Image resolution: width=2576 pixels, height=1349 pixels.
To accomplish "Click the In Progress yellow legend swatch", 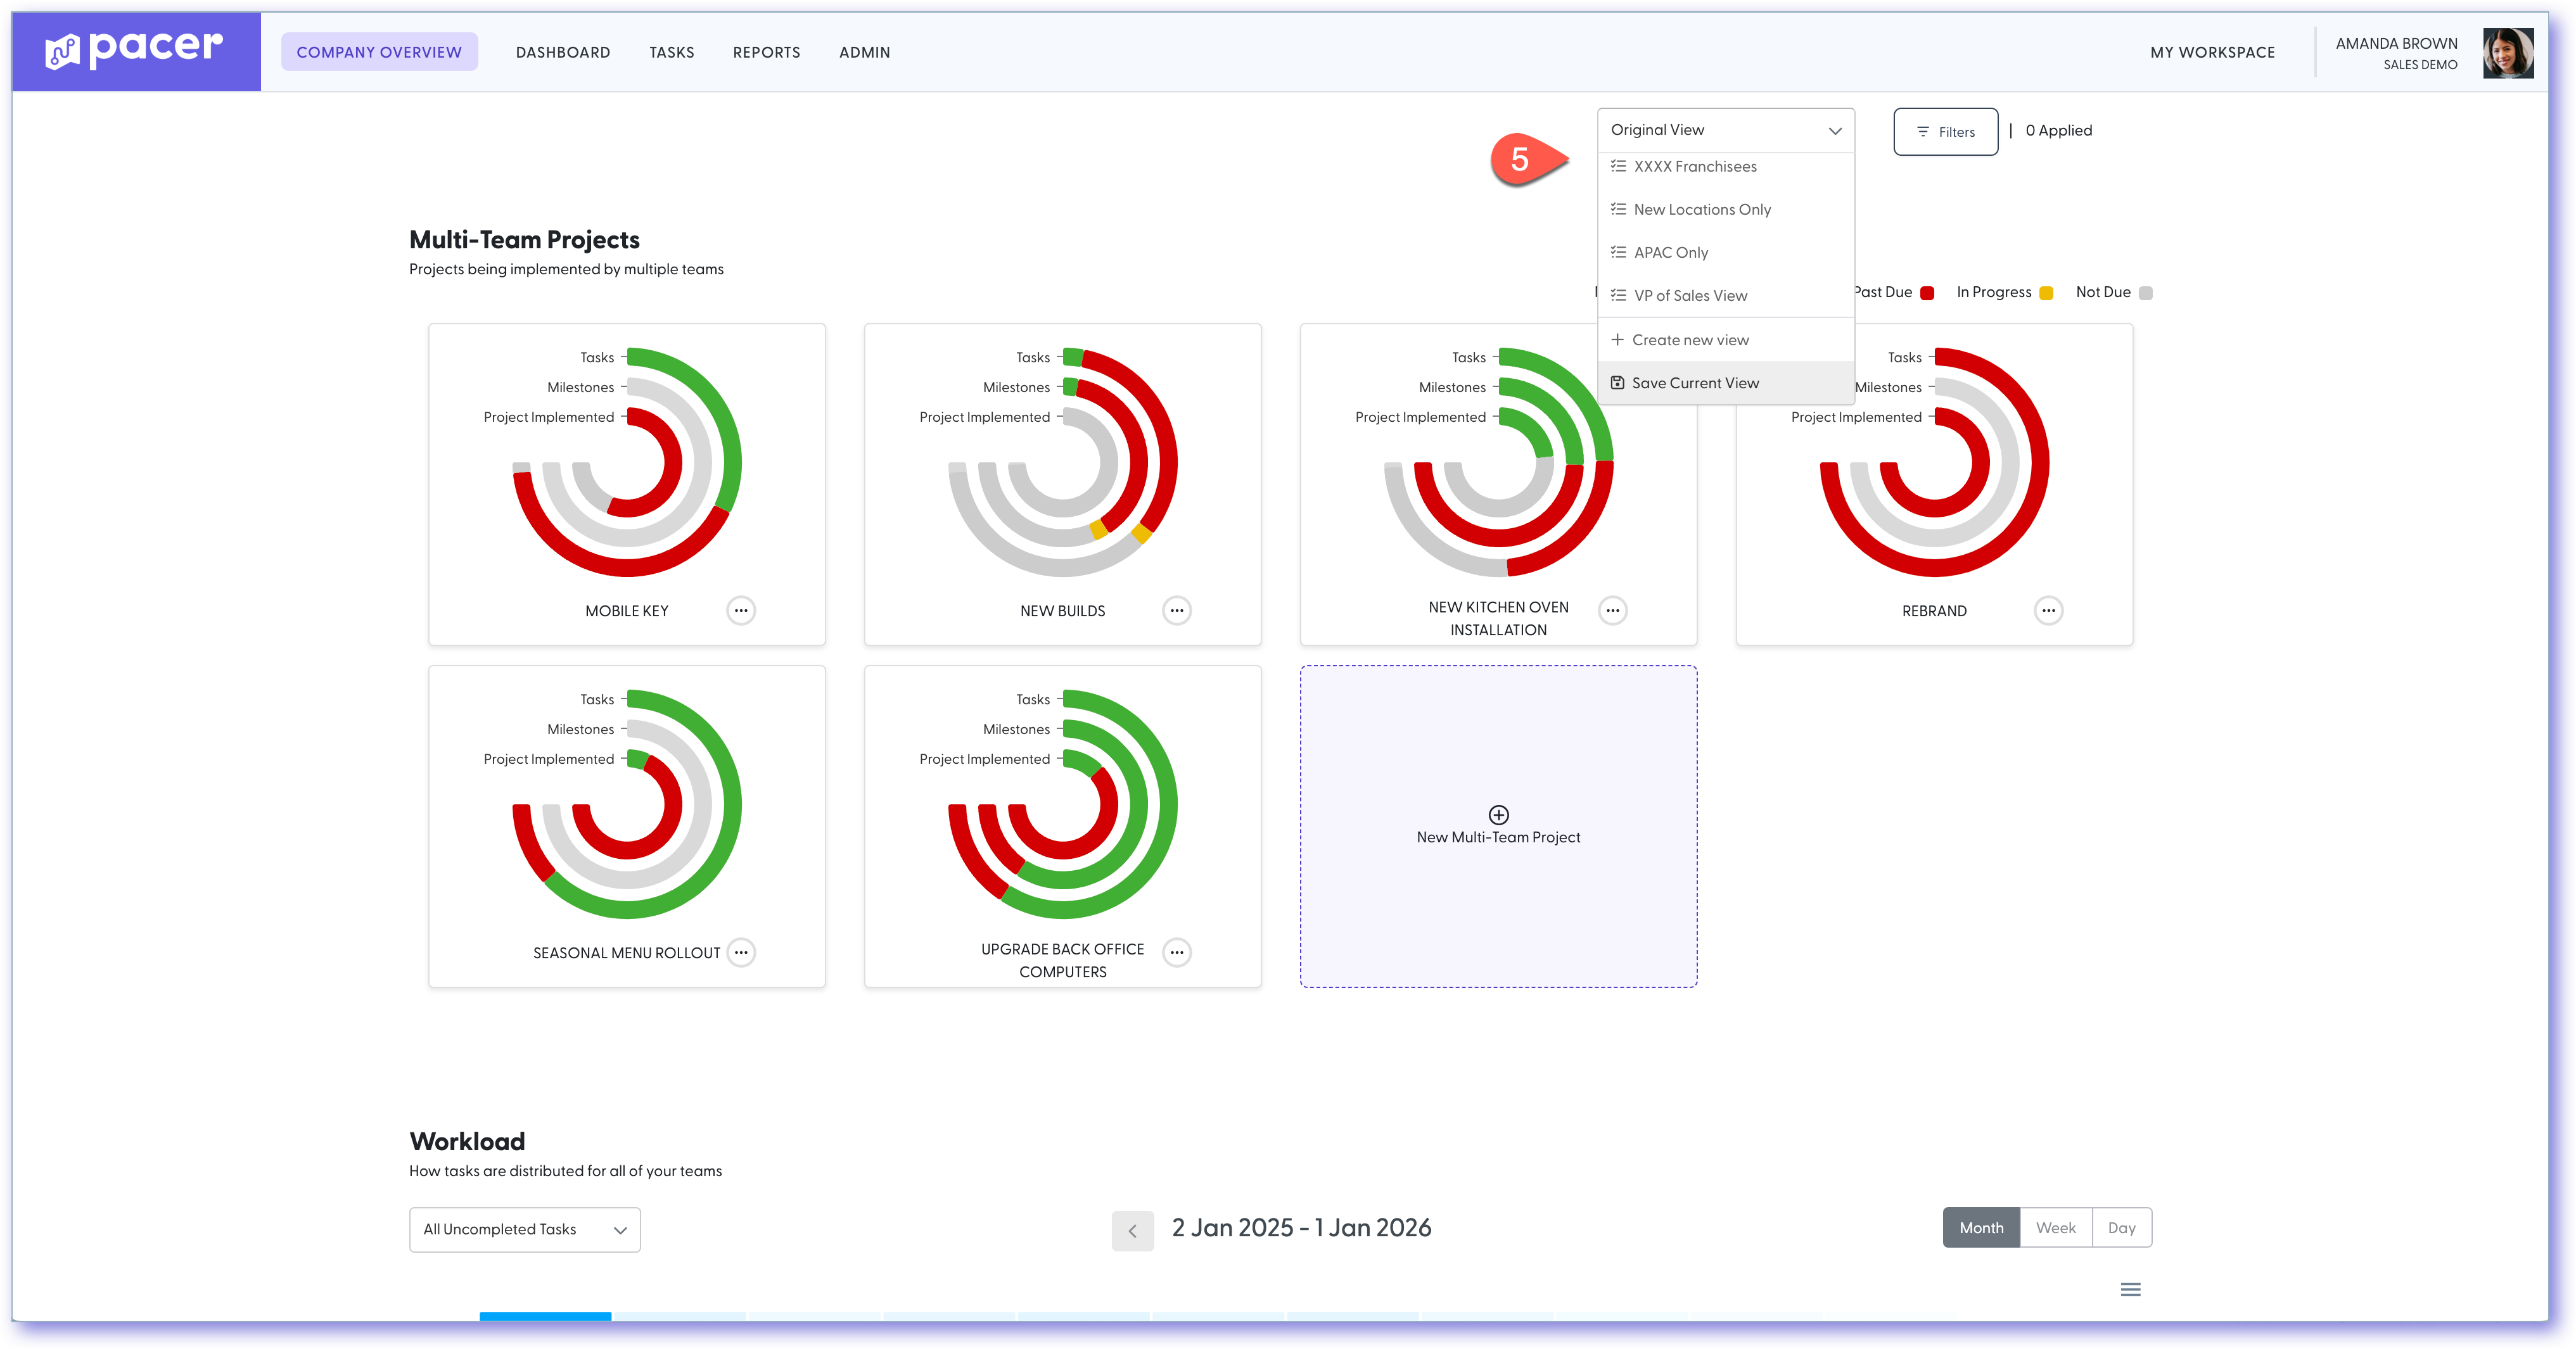I will [x=2046, y=292].
